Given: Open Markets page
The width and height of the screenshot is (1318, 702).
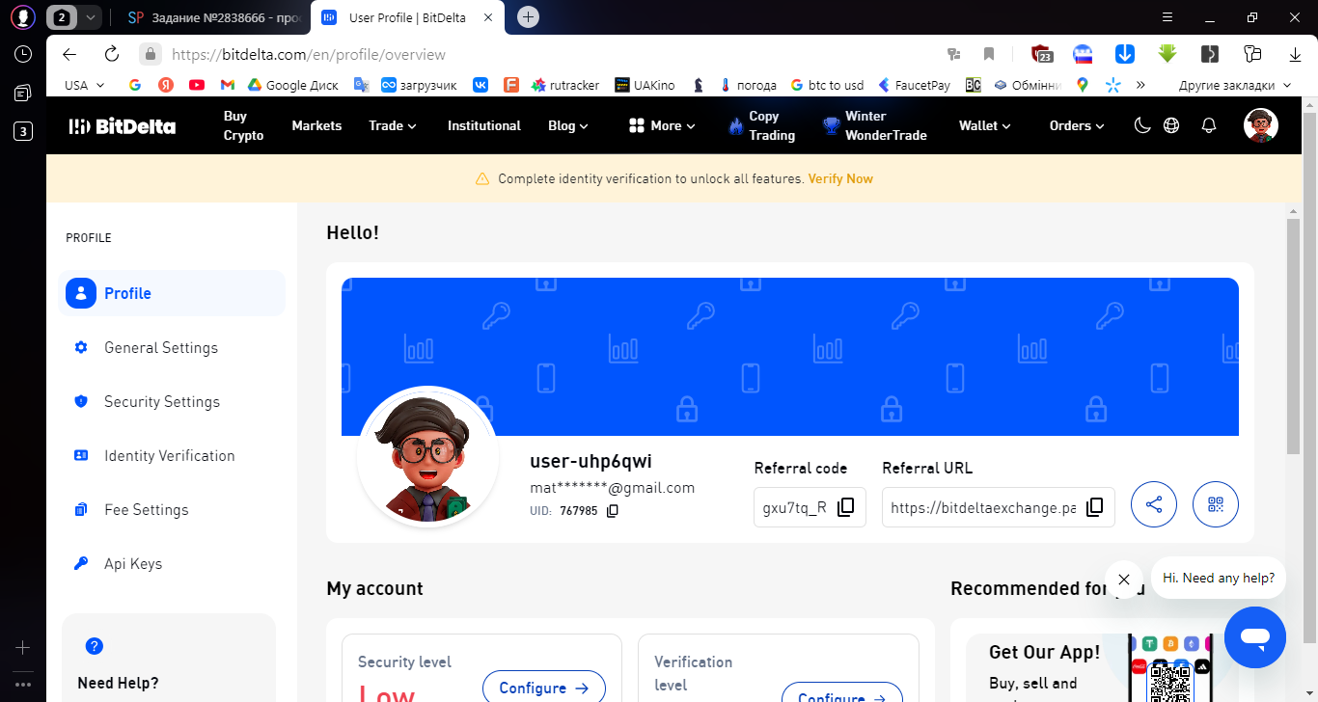Looking at the screenshot, I should [316, 125].
